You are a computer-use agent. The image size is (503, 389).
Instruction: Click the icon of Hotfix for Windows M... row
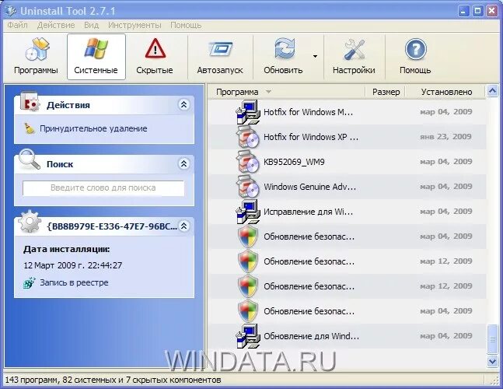tap(248, 112)
